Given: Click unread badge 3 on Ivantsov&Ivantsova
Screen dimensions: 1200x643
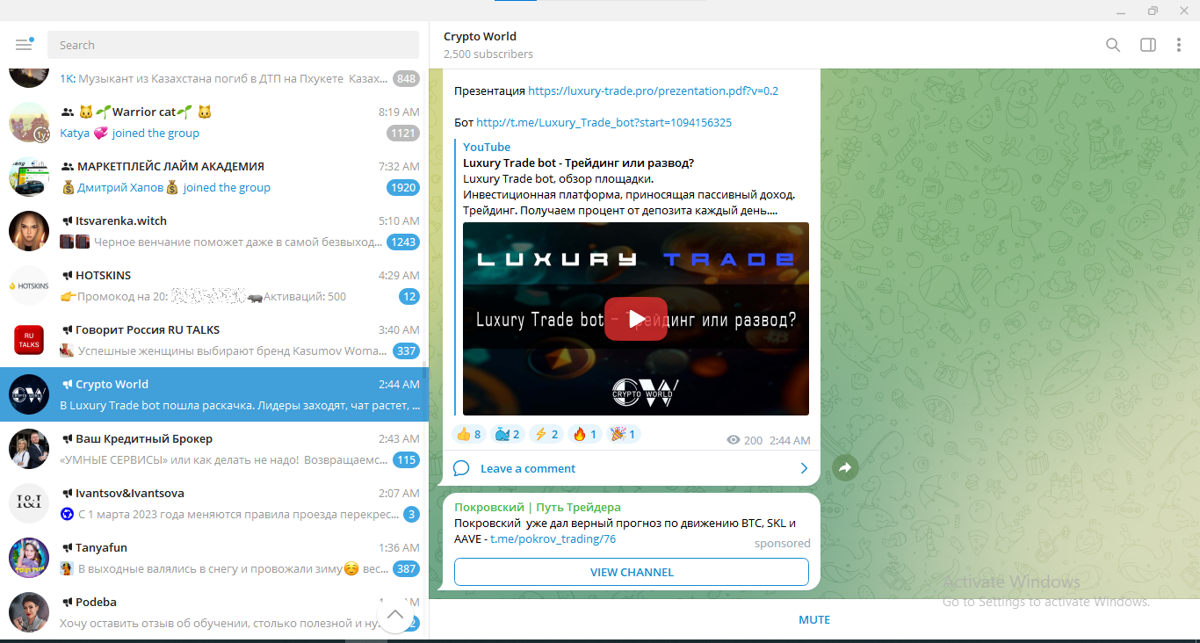Looking at the screenshot, I should pos(411,514).
